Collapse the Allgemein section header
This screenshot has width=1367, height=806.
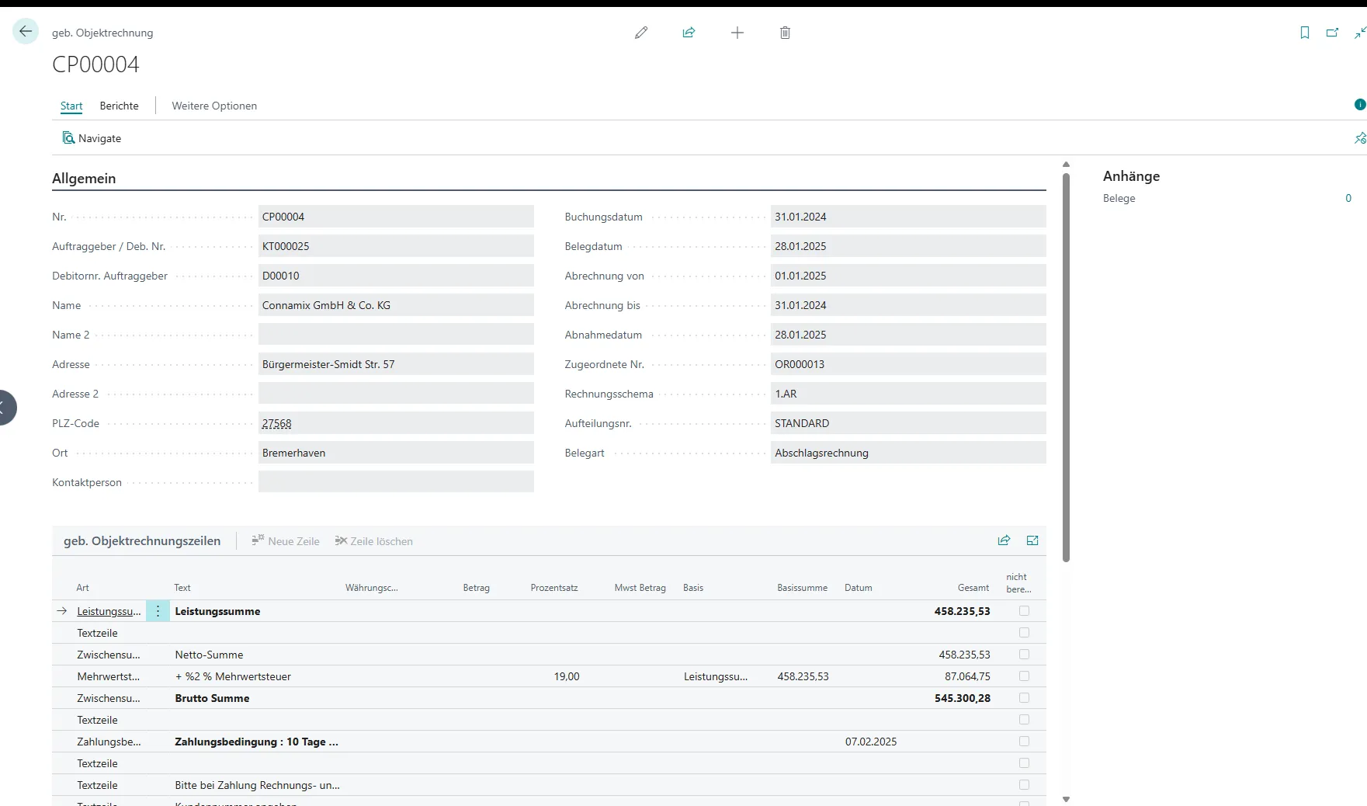click(84, 179)
